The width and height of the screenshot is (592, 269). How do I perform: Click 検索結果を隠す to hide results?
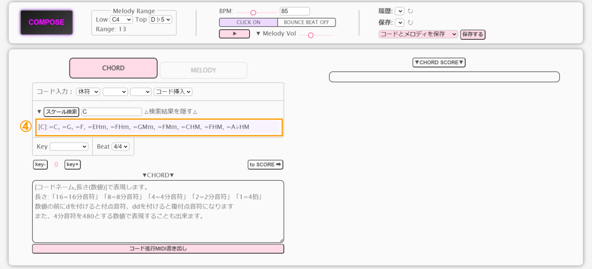[x=171, y=112]
